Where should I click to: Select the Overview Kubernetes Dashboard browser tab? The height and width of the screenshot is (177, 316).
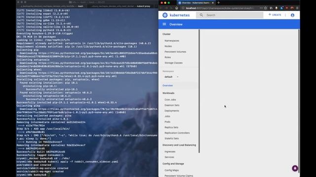196,3
